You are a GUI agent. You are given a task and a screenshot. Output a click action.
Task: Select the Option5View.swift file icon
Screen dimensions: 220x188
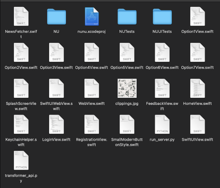pyautogui.click(x=127, y=52)
